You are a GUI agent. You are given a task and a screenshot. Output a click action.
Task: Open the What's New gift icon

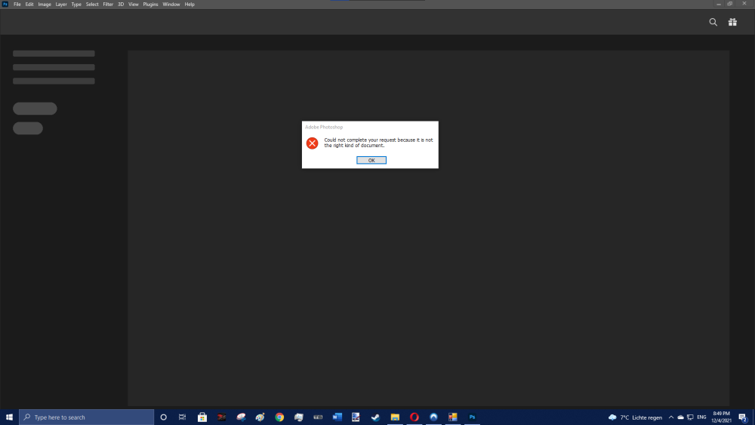732,22
